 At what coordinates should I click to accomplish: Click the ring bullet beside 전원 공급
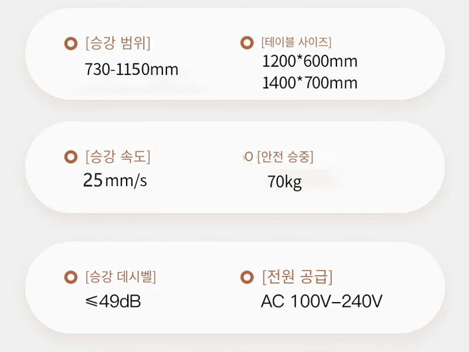(247, 277)
